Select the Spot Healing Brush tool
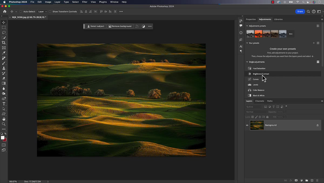 [x=4, y=58]
